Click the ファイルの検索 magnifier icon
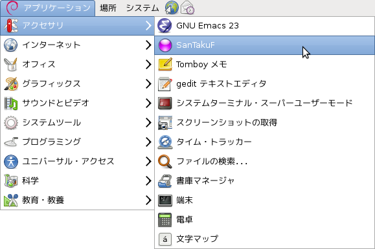Image resolution: width=375 pixels, height=249 pixels. (x=165, y=162)
